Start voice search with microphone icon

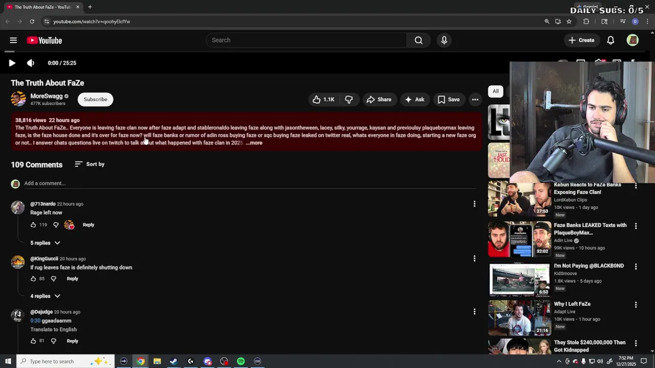tap(444, 40)
